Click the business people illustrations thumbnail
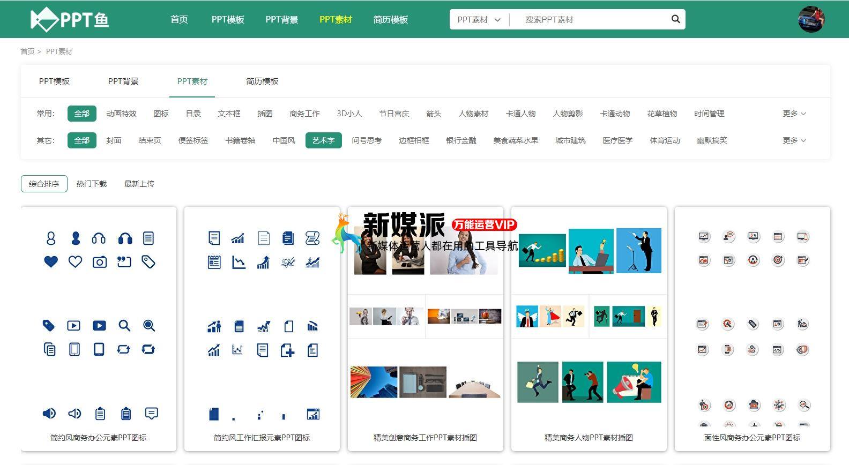This screenshot has height=465, width=849. 589,316
